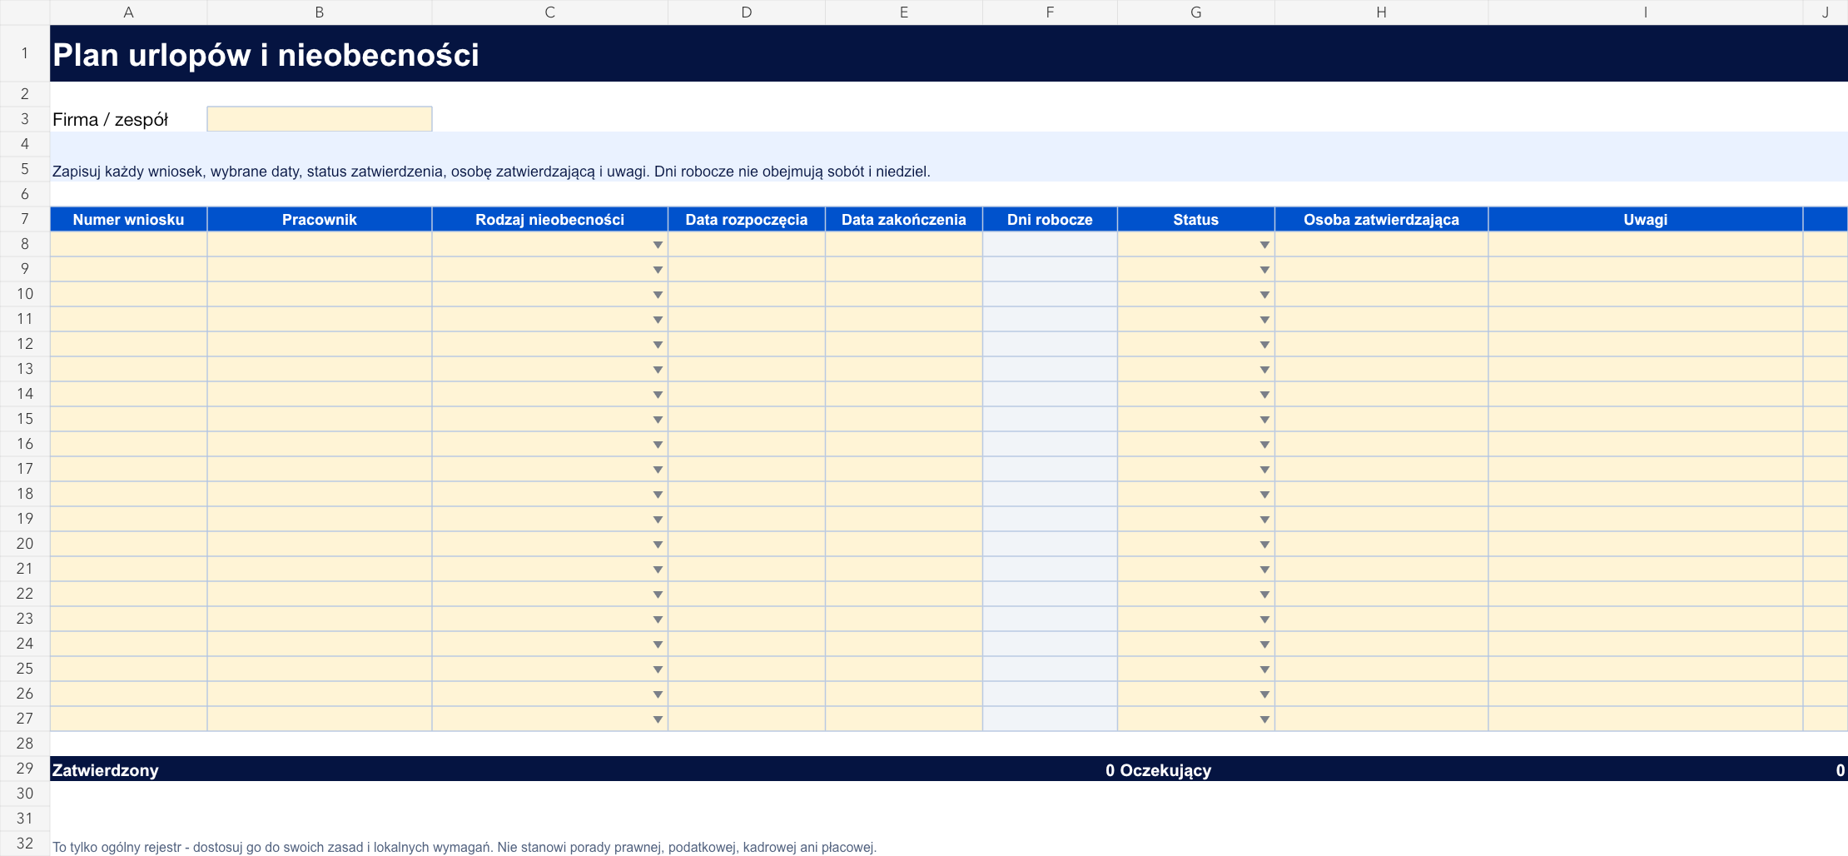Click the disclaimer starting "To tylko ogólny rejestr"
This screenshot has height=856, width=1848.
click(x=464, y=847)
